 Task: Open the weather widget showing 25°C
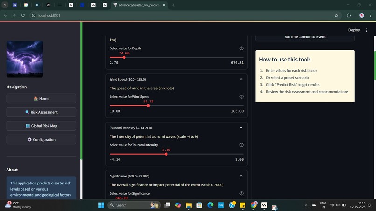pyautogui.click(x=19, y=205)
